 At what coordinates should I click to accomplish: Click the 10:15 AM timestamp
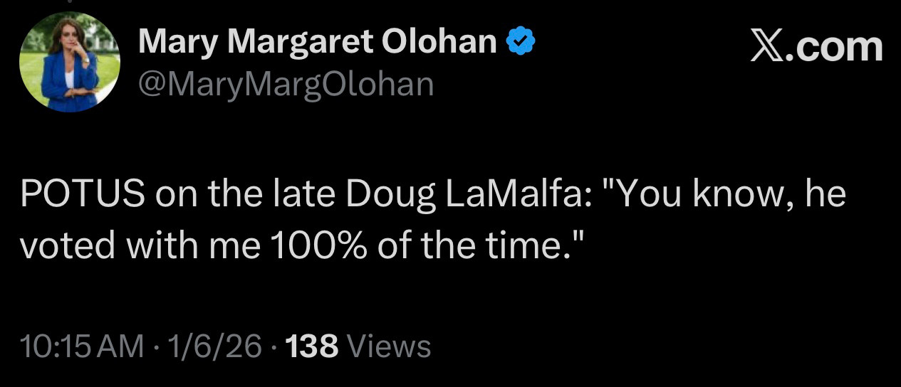pos(82,347)
